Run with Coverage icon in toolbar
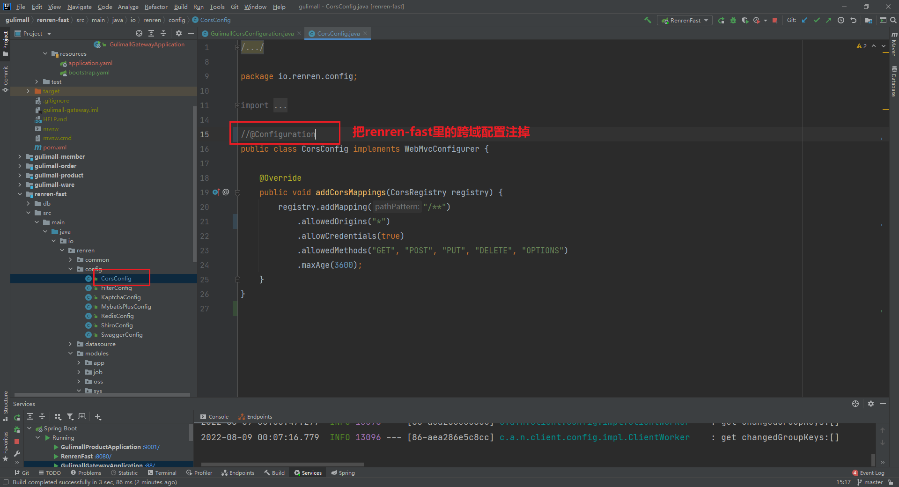The width and height of the screenshot is (899, 487). pos(745,20)
